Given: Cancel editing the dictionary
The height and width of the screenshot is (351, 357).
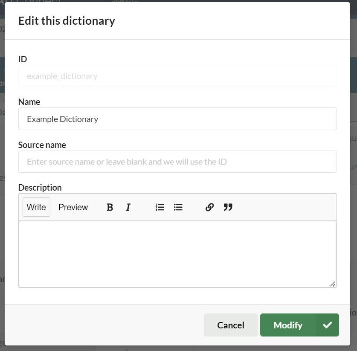Looking at the screenshot, I should 230,325.
